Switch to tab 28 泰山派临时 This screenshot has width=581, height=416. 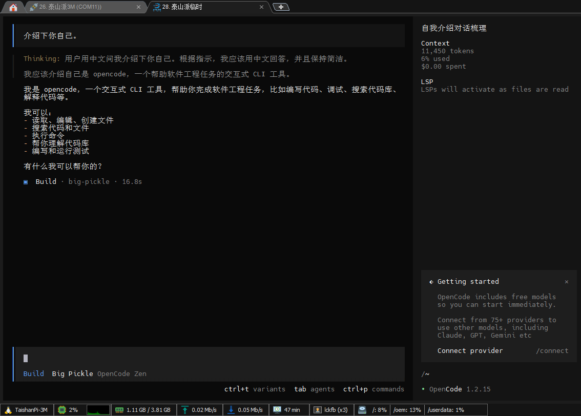[x=208, y=7]
